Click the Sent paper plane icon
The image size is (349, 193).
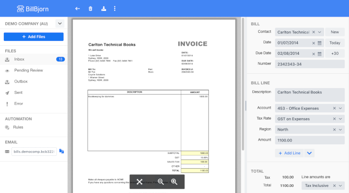7,93
